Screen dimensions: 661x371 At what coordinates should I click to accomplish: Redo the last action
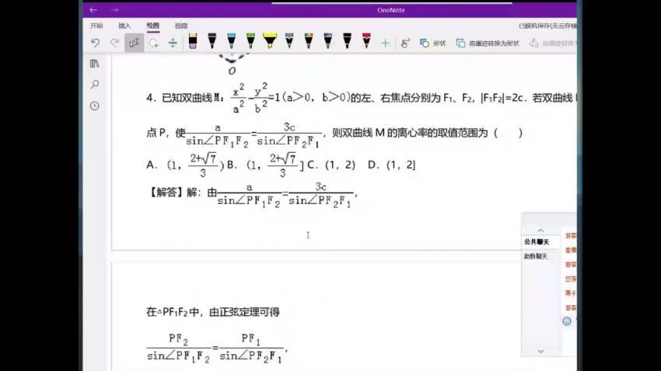114,43
